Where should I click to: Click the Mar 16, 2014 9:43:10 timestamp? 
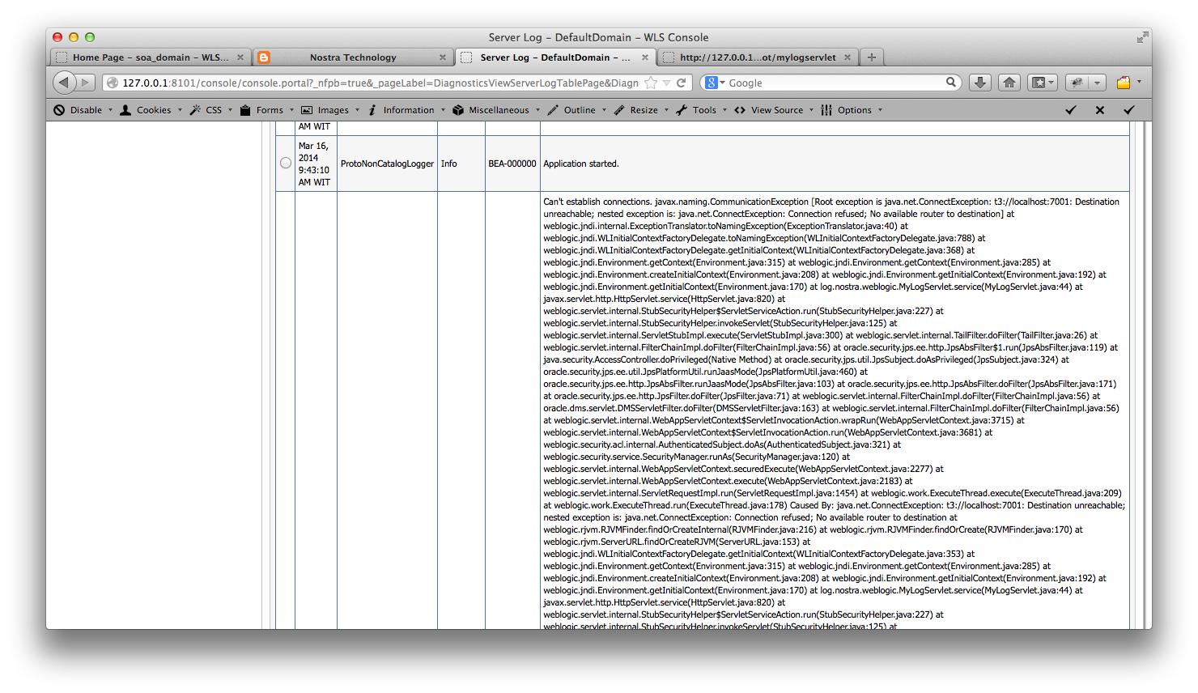[x=314, y=164]
